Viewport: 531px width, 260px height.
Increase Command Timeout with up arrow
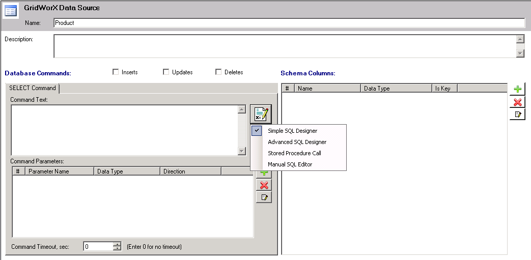point(117,244)
